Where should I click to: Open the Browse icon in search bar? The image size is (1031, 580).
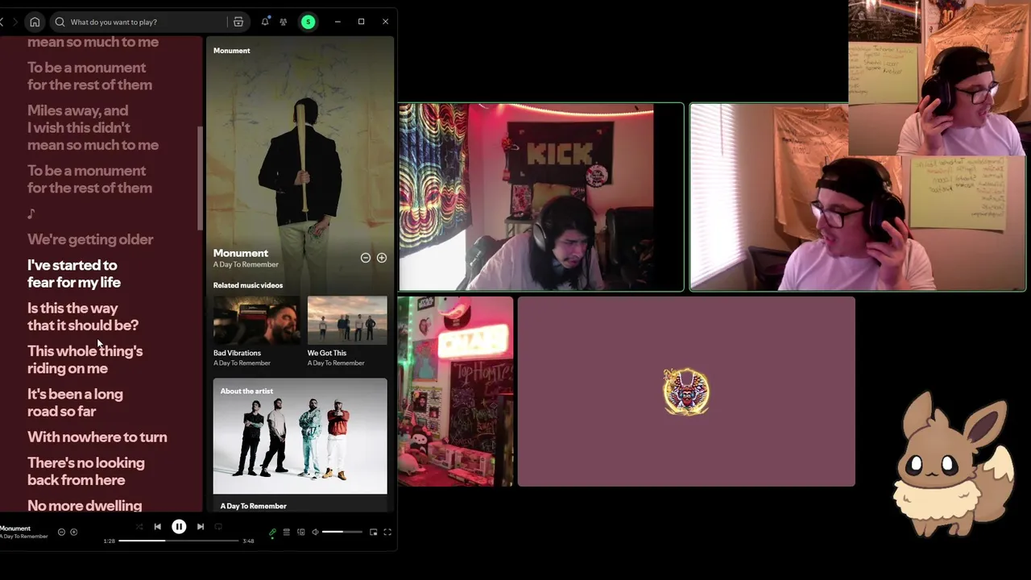click(238, 22)
